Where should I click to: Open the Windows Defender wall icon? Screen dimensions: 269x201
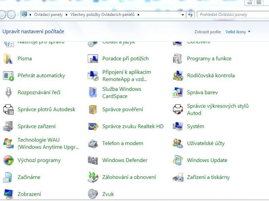tap(92, 160)
